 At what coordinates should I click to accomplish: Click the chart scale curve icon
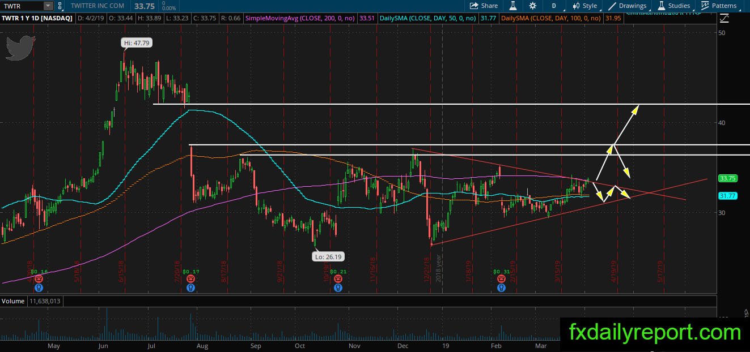click(724, 18)
